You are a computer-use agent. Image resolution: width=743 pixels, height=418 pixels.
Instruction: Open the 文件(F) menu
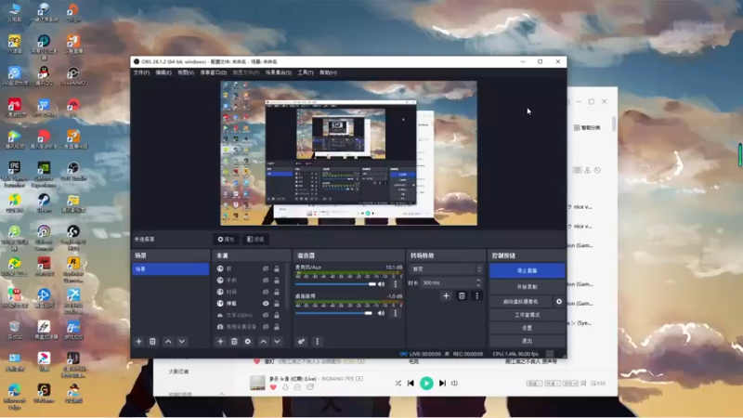(141, 72)
